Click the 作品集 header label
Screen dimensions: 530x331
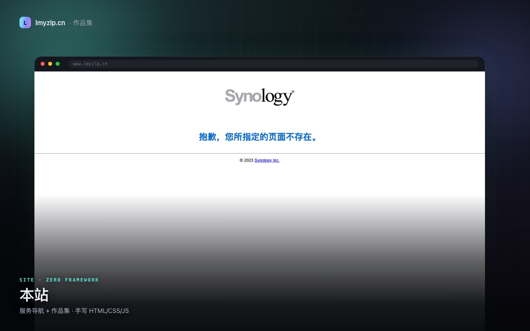83,23
